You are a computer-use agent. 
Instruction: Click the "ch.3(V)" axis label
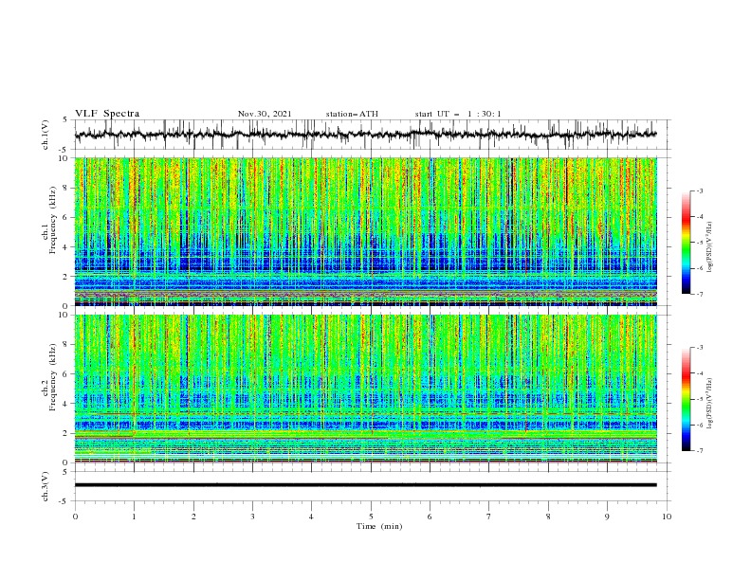tap(46, 486)
